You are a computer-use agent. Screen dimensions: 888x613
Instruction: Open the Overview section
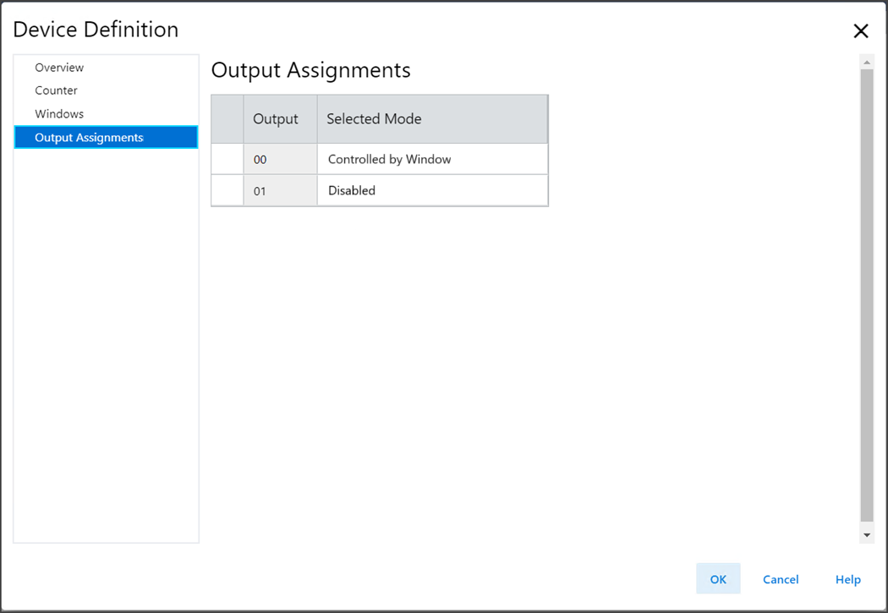pos(59,68)
